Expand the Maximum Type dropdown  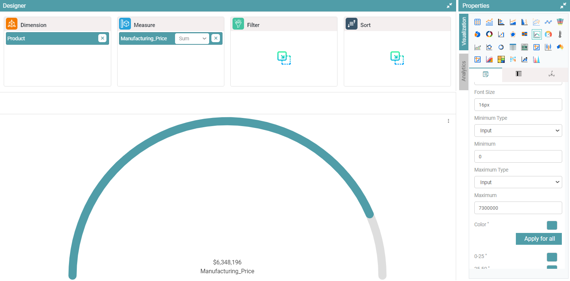(x=518, y=182)
